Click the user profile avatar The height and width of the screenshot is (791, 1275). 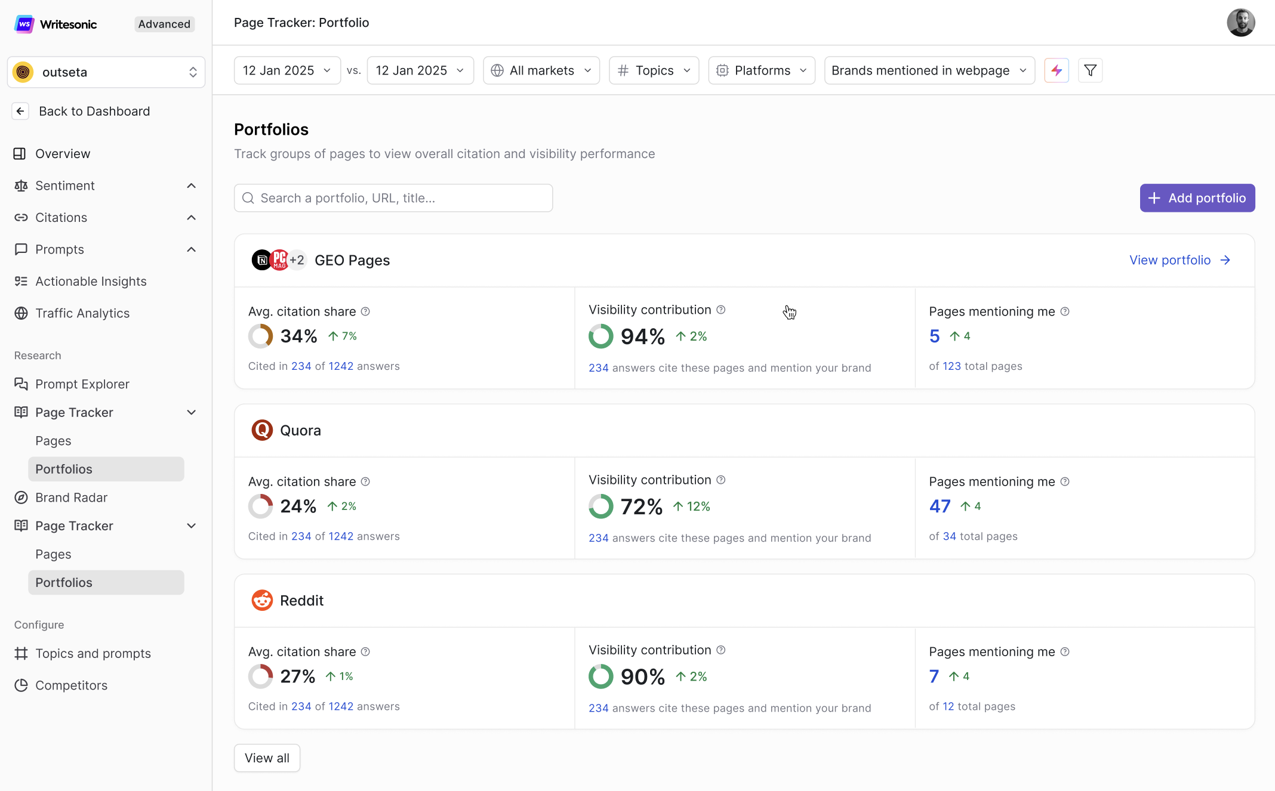pyautogui.click(x=1240, y=23)
